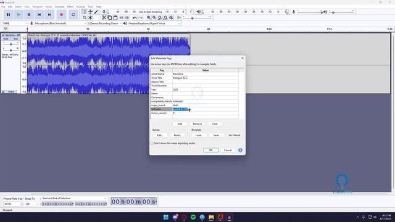The image size is (395, 222).
Task: Open the track name dropdown menu
Action: (x=12, y=35)
